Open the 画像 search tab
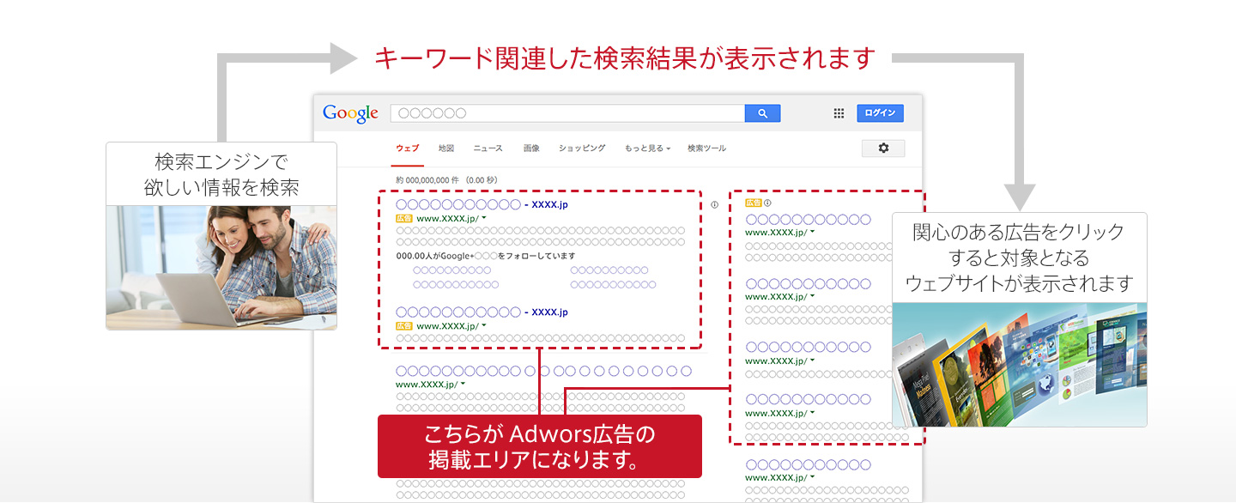 (x=531, y=148)
